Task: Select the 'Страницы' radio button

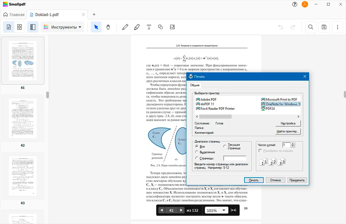Action: point(197,158)
